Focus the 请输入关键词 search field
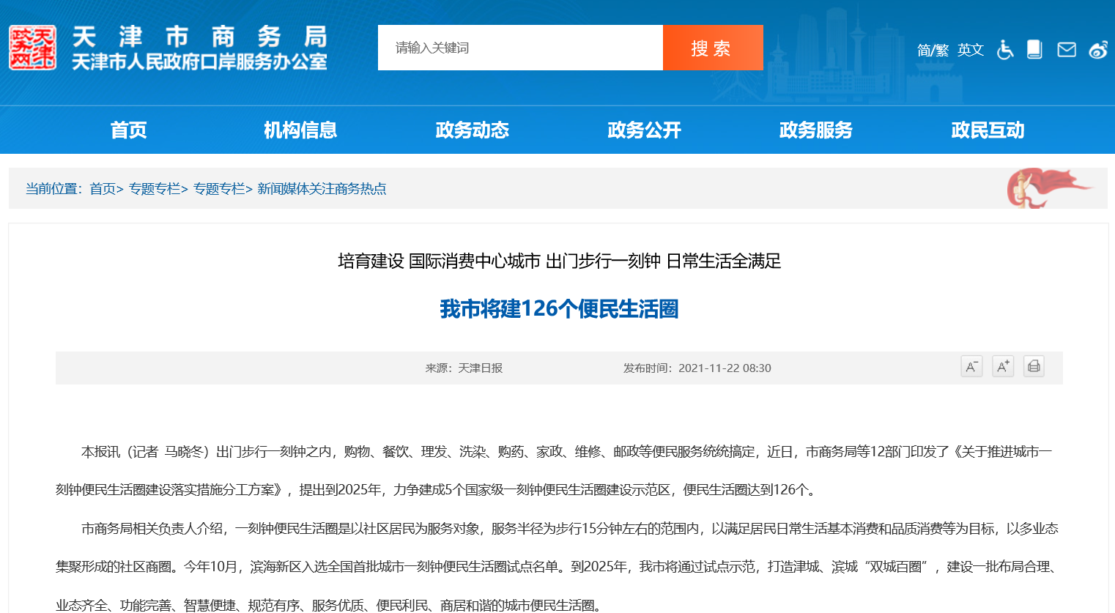This screenshot has width=1115, height=613. coord(520,48)
